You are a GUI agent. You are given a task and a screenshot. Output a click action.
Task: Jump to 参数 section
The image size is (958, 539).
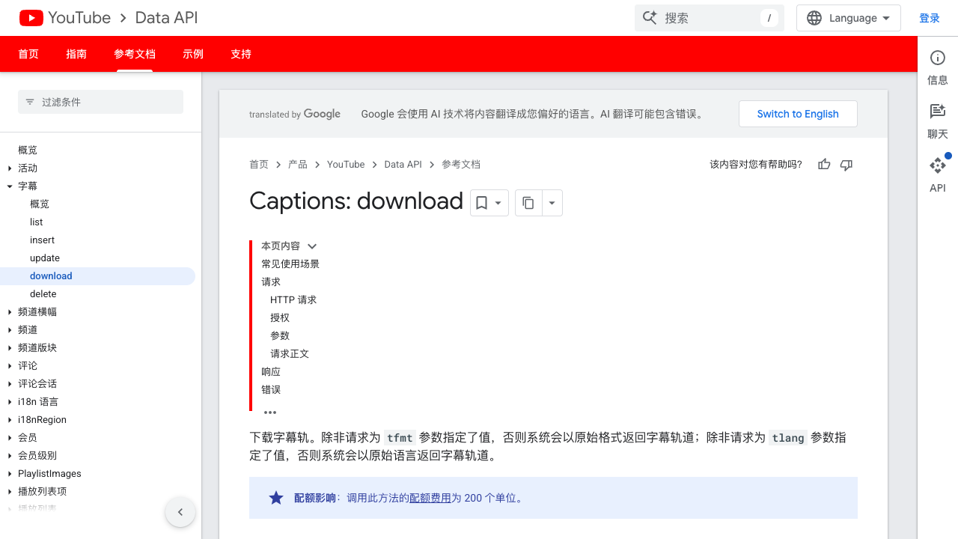(280, 336)
